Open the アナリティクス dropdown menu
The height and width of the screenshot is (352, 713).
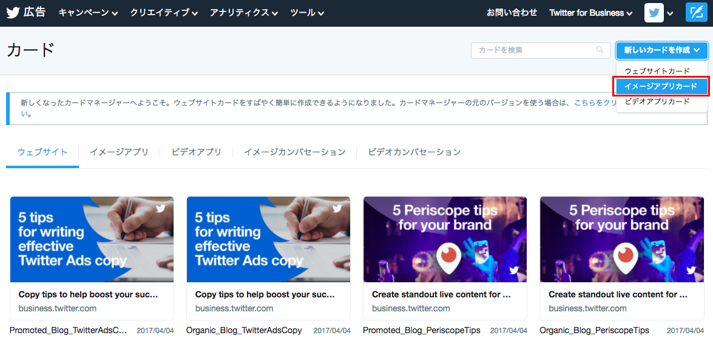244,13
